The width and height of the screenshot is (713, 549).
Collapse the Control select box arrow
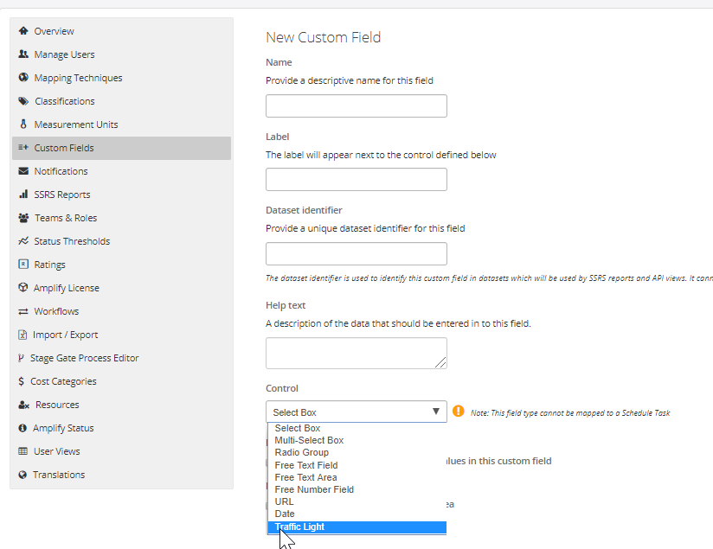tap(436, 412)
